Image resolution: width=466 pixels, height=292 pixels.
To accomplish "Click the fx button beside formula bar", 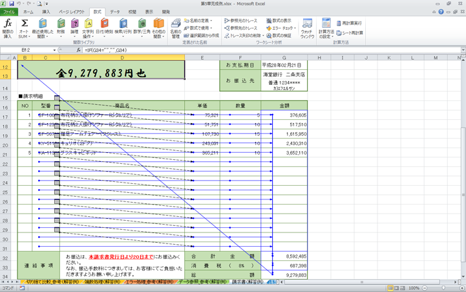I will tap(78, 50).
